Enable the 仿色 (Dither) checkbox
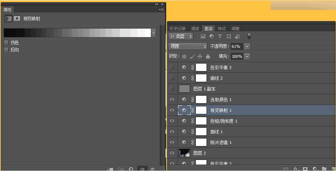The height and width of the screenshot is (171, 336). point(6,42)
